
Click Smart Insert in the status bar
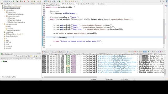coord(109,79)
